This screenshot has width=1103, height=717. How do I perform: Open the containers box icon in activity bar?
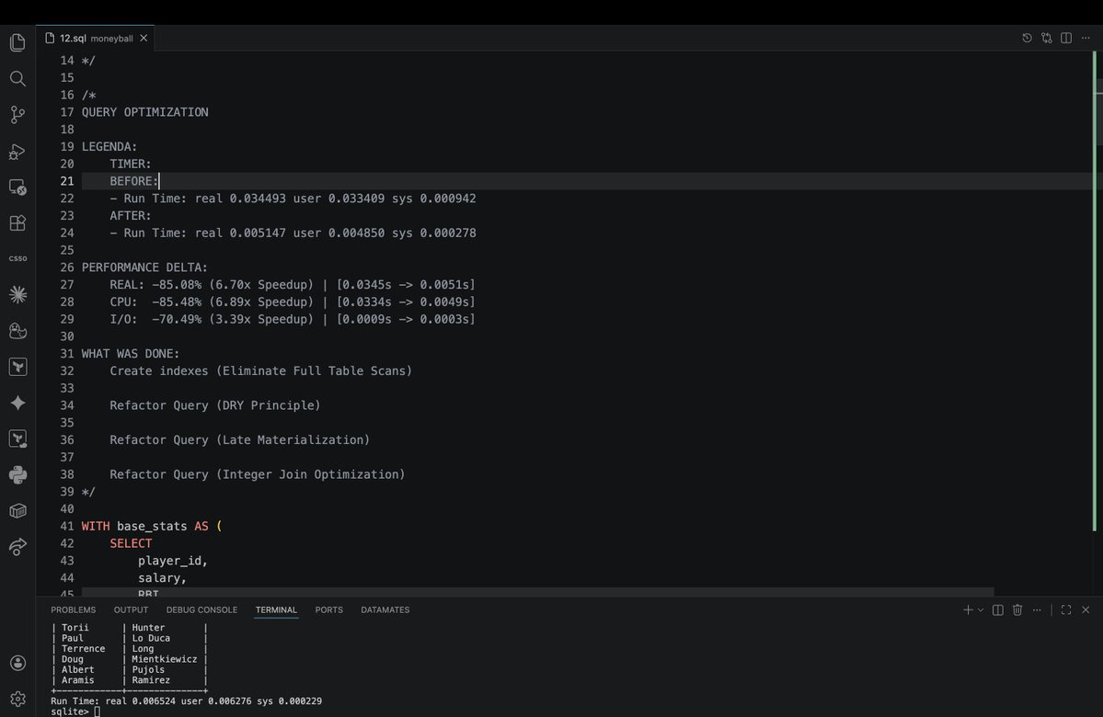pyautogui.click(x=17, y=510)
